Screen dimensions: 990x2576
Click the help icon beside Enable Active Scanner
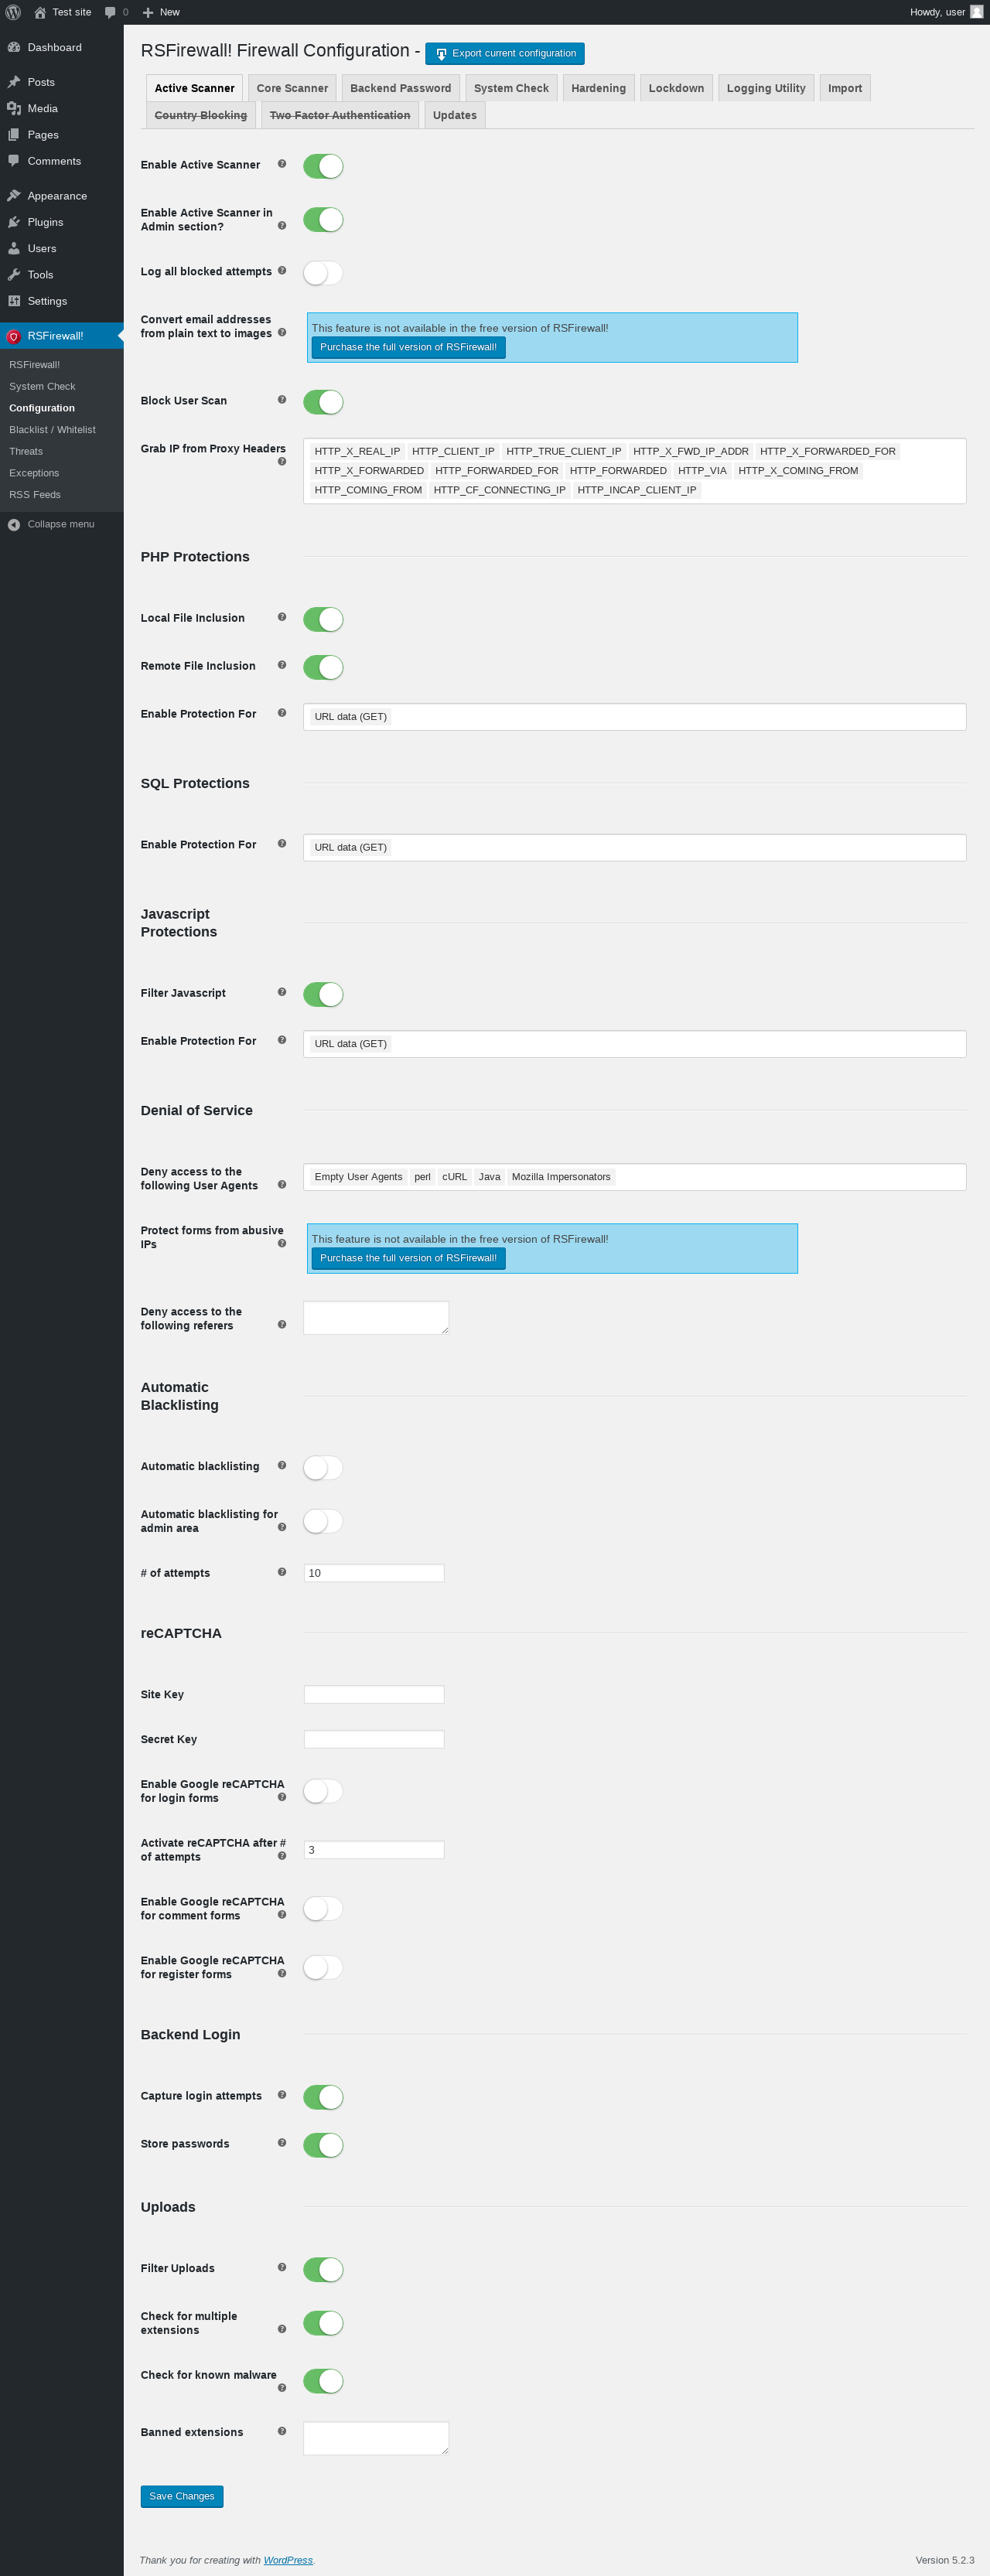282,164
